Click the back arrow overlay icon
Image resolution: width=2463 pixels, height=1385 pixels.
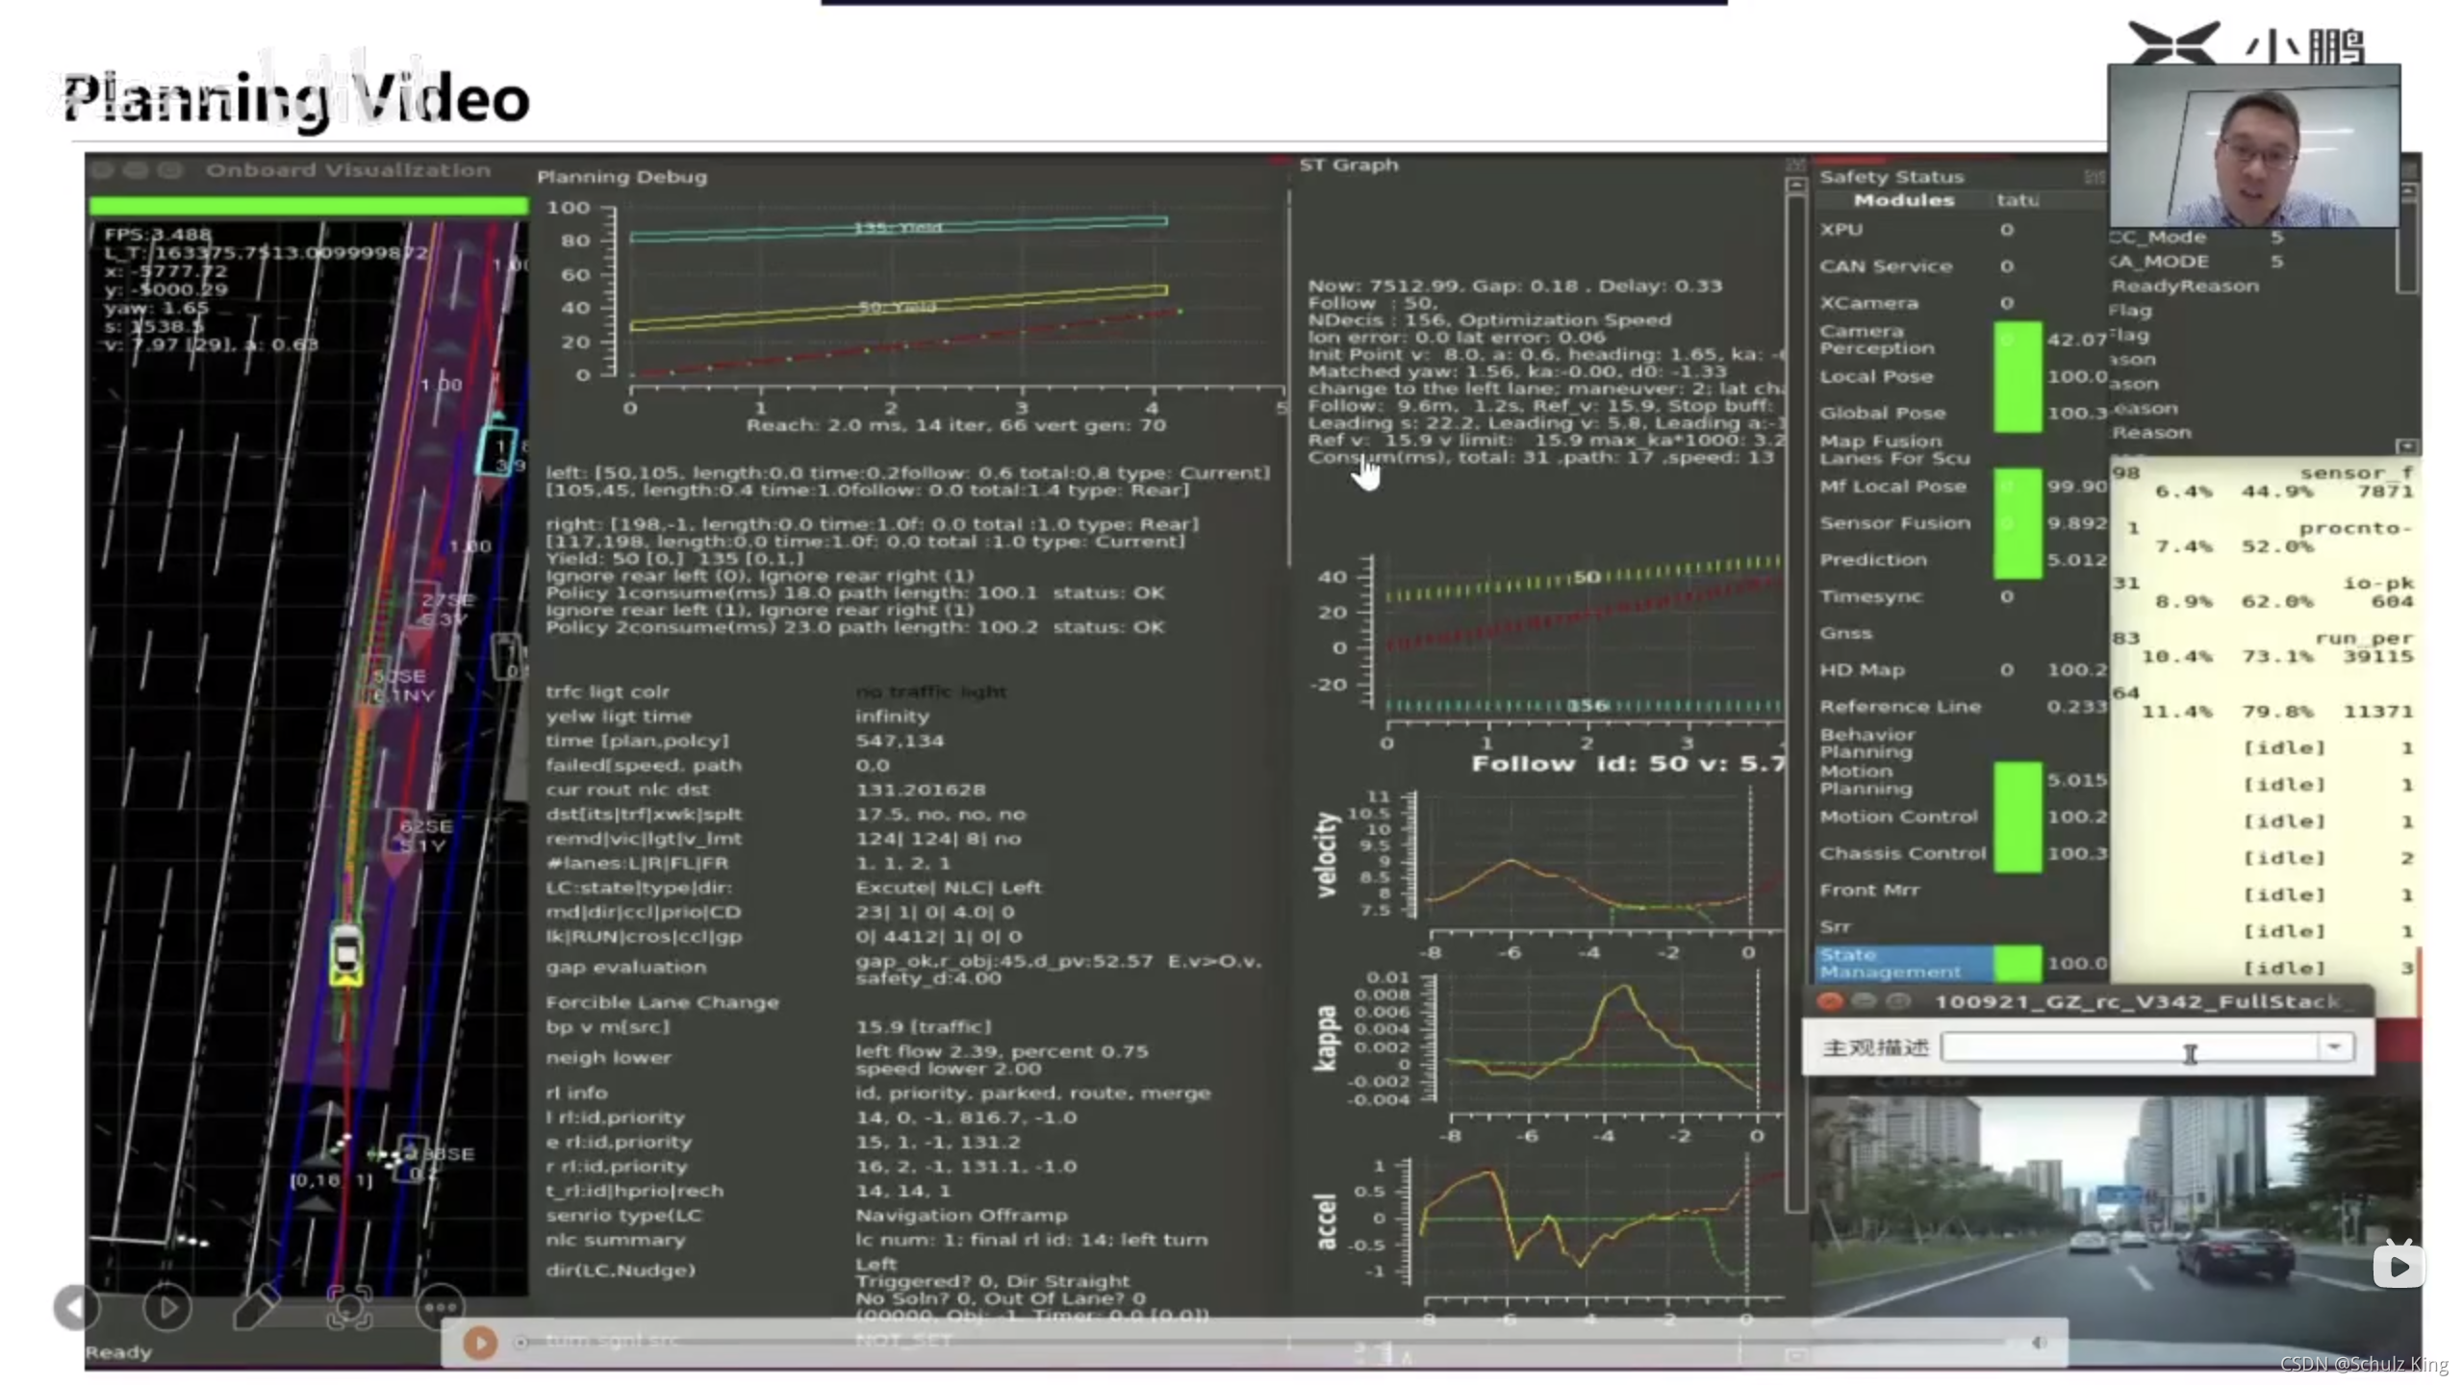76,1308
